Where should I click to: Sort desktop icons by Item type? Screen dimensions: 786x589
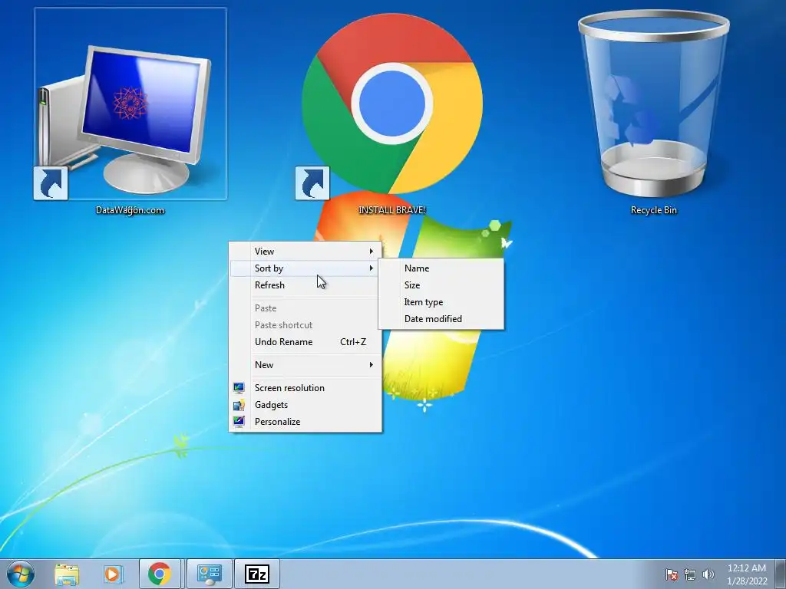pyautogui.click(x=441, y=302)
